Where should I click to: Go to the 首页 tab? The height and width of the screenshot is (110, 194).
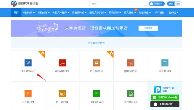16,12
